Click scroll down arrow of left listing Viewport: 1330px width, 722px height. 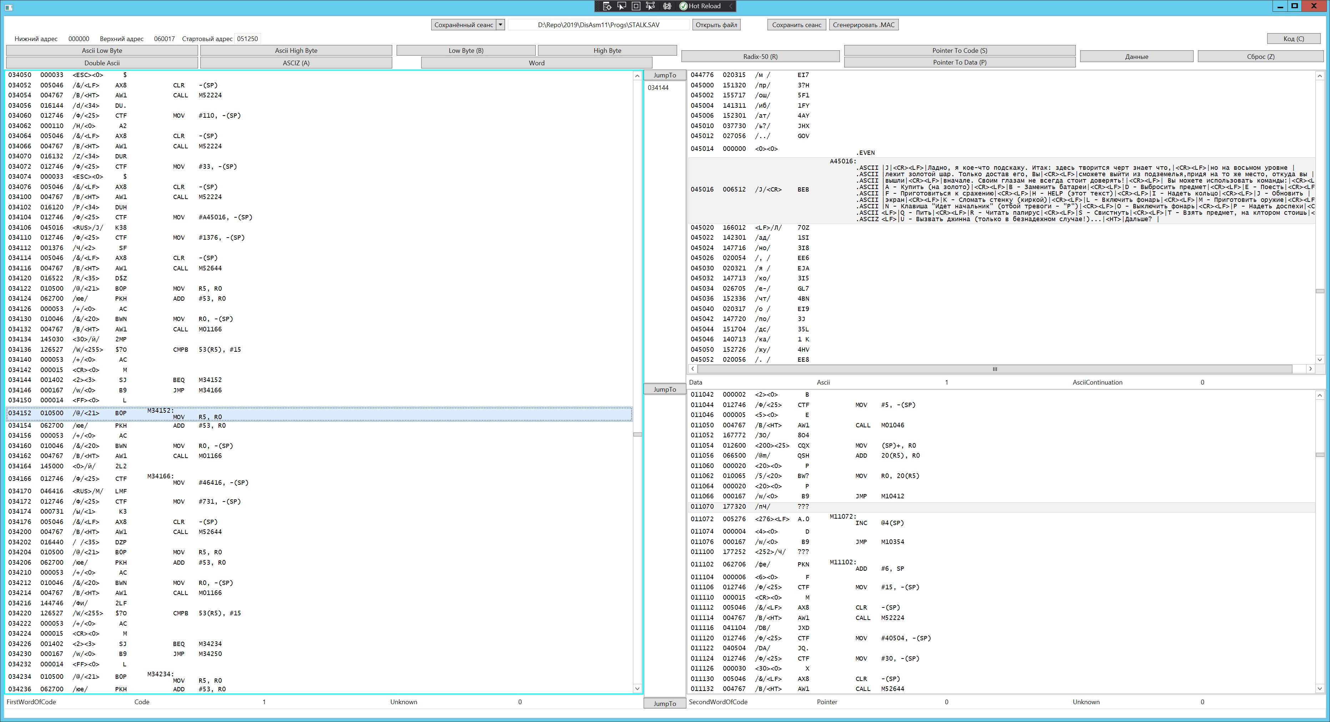(637, 688)
